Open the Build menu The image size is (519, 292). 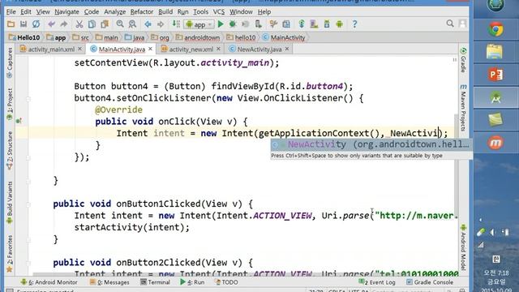click(165, 12)
